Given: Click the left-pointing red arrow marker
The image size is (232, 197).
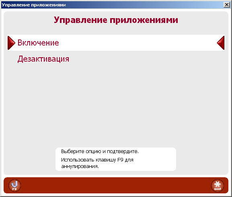Looking at the screenshot, I should point(221,43).
